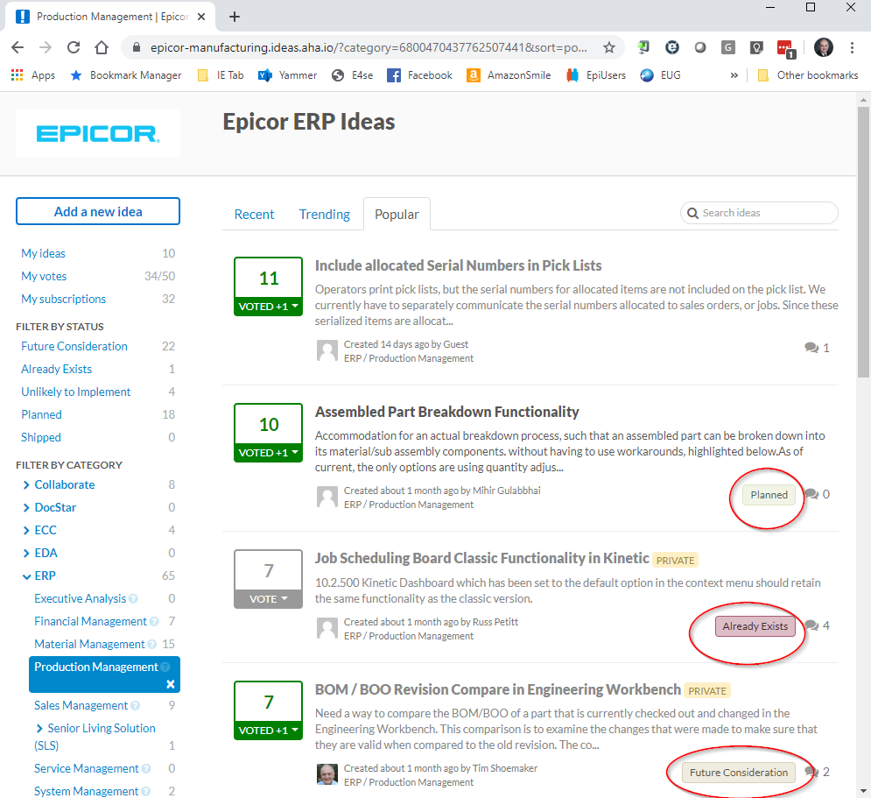Click the help icon next to Executive Analysis
This screenshot has width=871, height=798.
pyautogui.click(x=133, y=599)
